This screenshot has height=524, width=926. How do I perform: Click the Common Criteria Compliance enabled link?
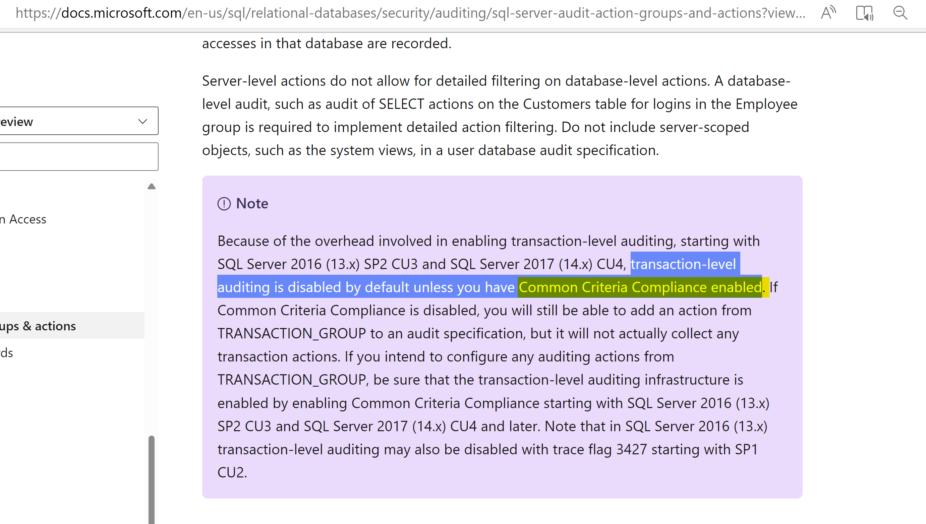pyautogui.click(x=640, y=287)
